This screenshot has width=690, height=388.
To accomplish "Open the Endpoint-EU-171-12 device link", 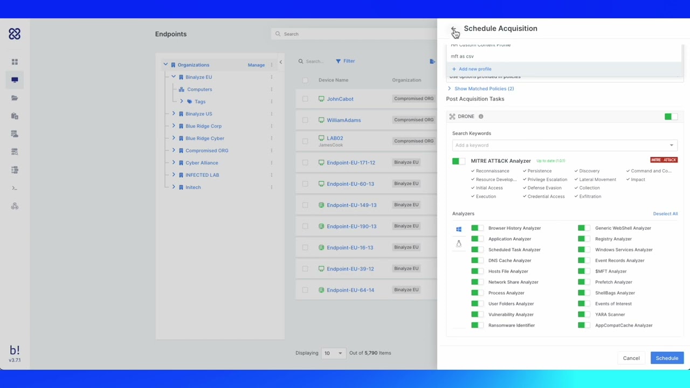I will pyautogui.click(x=351, y=162).
